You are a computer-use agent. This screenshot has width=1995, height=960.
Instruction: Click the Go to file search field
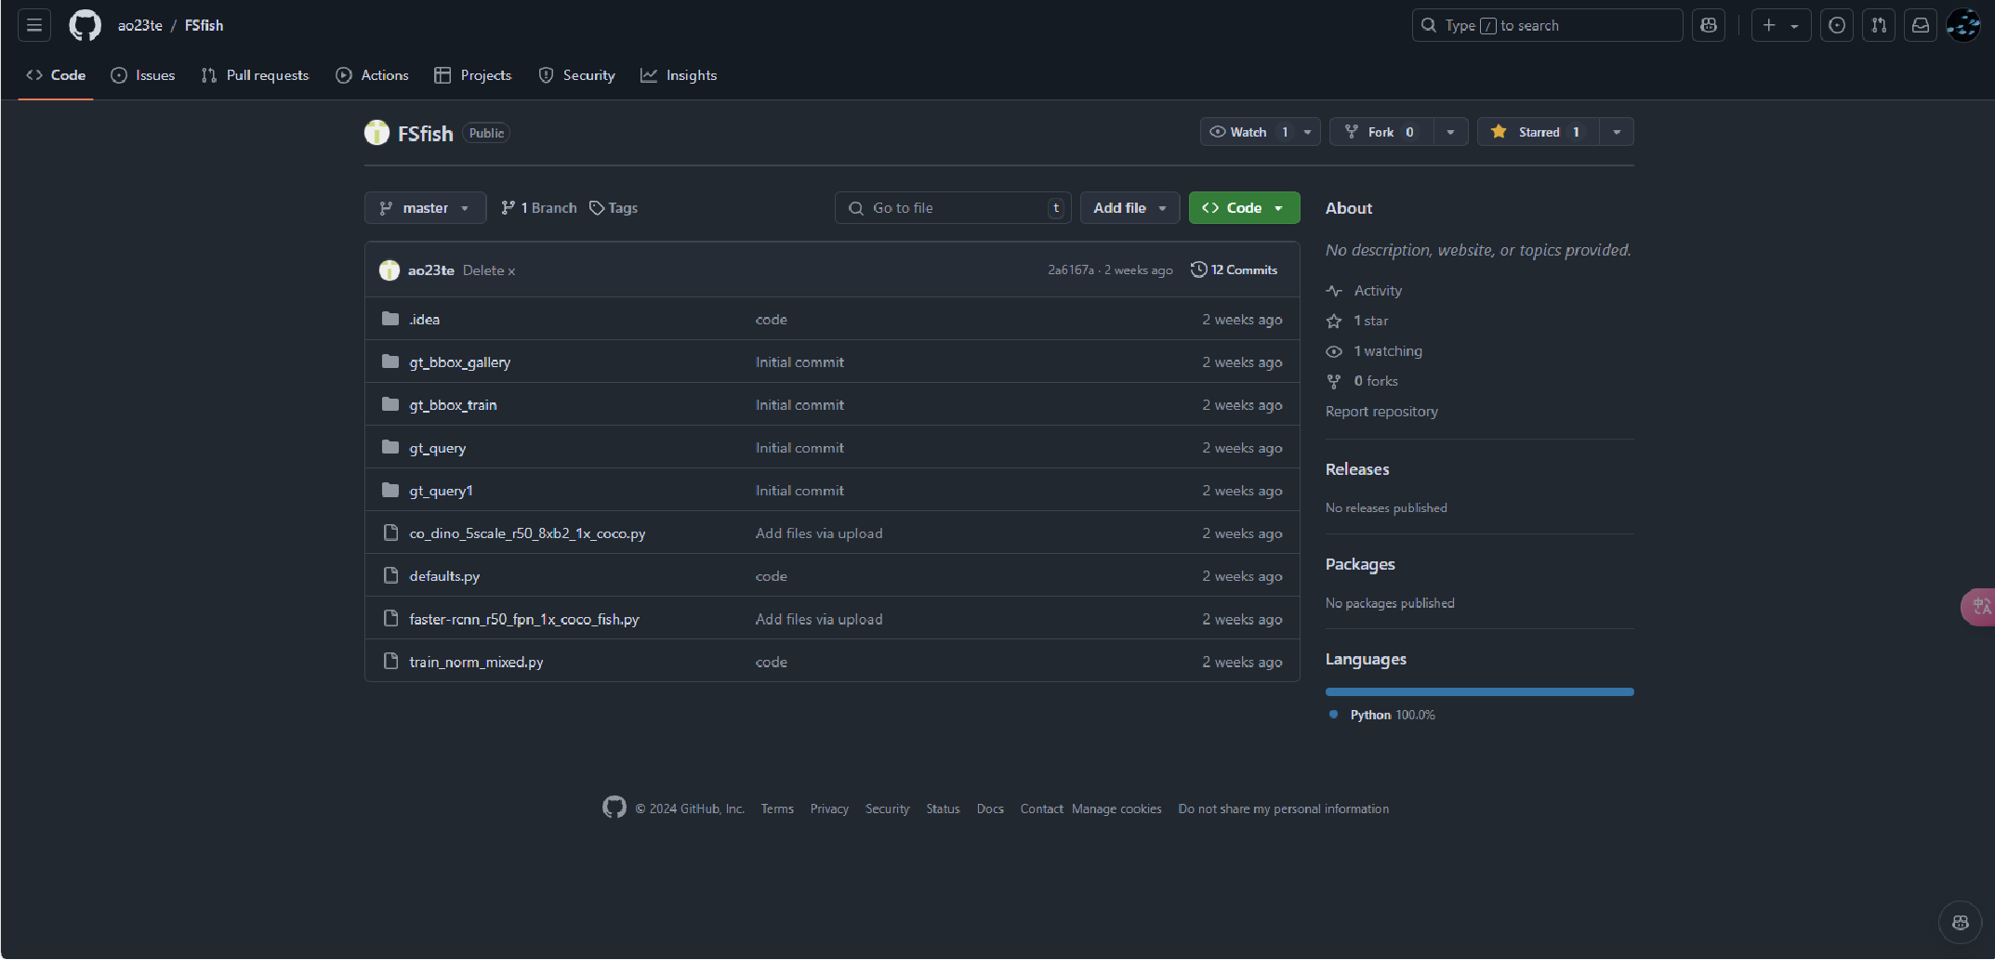(953, 208)
